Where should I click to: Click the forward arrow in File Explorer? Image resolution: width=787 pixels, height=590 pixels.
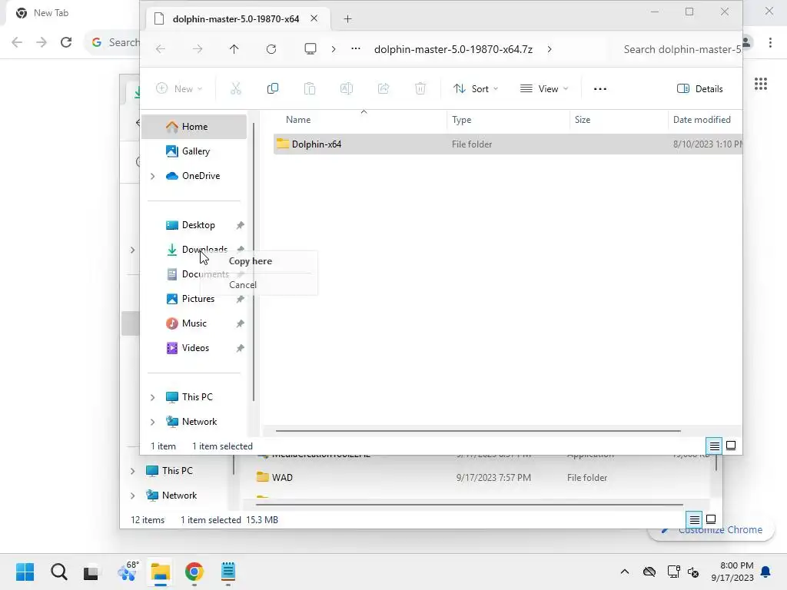tap(198, 49)
